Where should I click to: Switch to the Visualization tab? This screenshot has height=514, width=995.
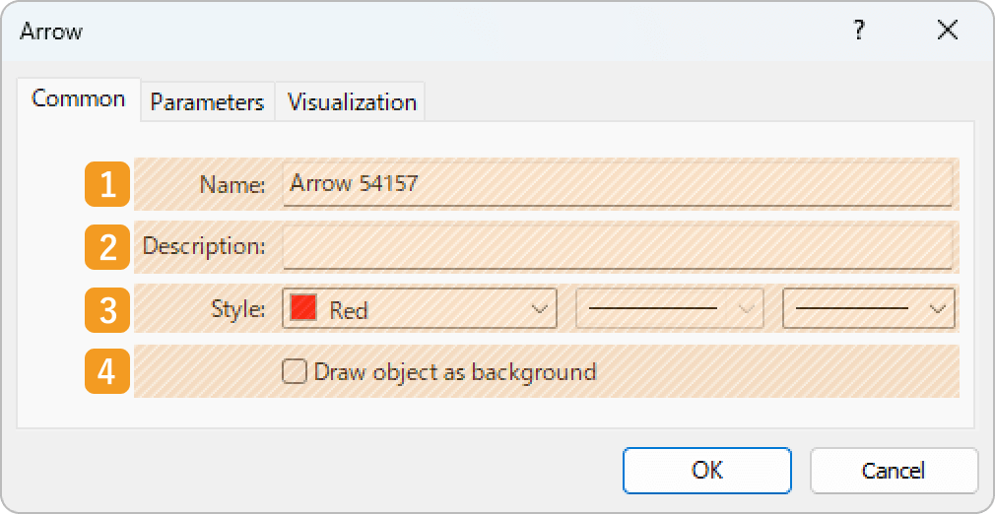pos(352,102)
